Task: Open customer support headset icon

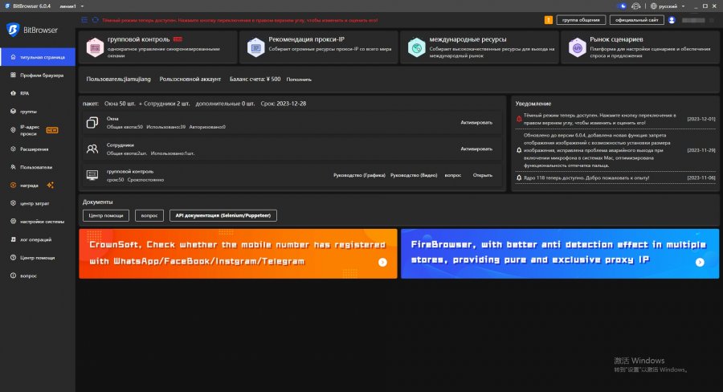Action: [636, 6]
